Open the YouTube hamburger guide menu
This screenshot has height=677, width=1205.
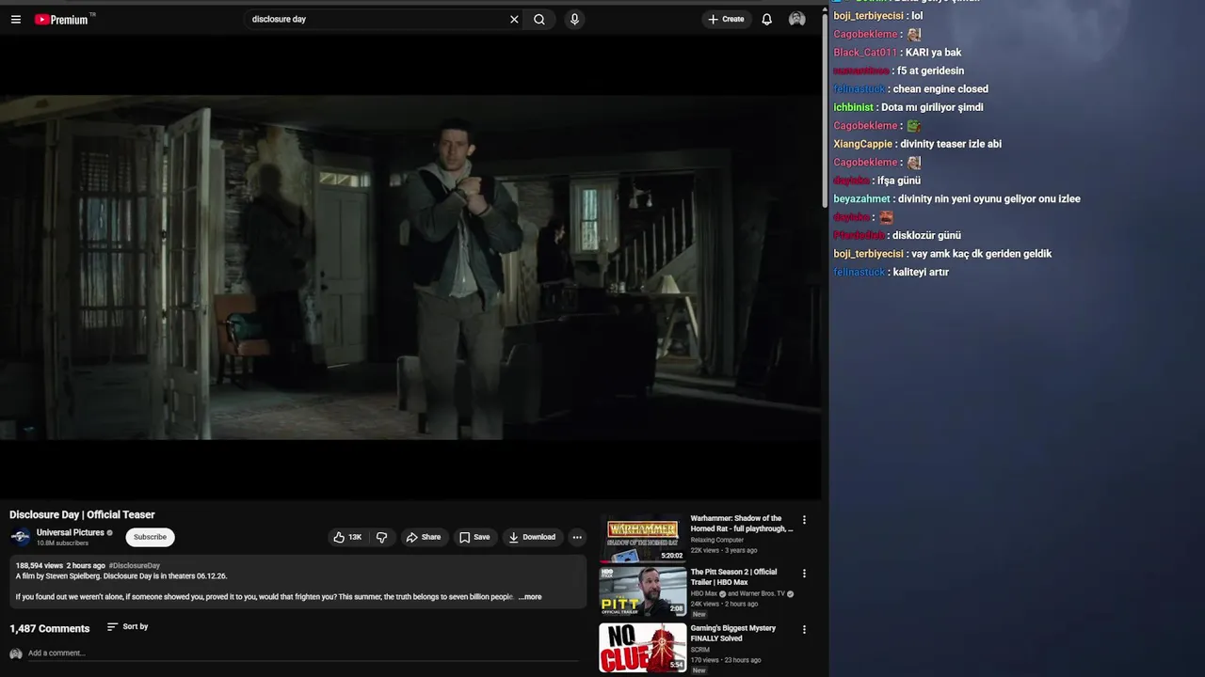[15, 19]
